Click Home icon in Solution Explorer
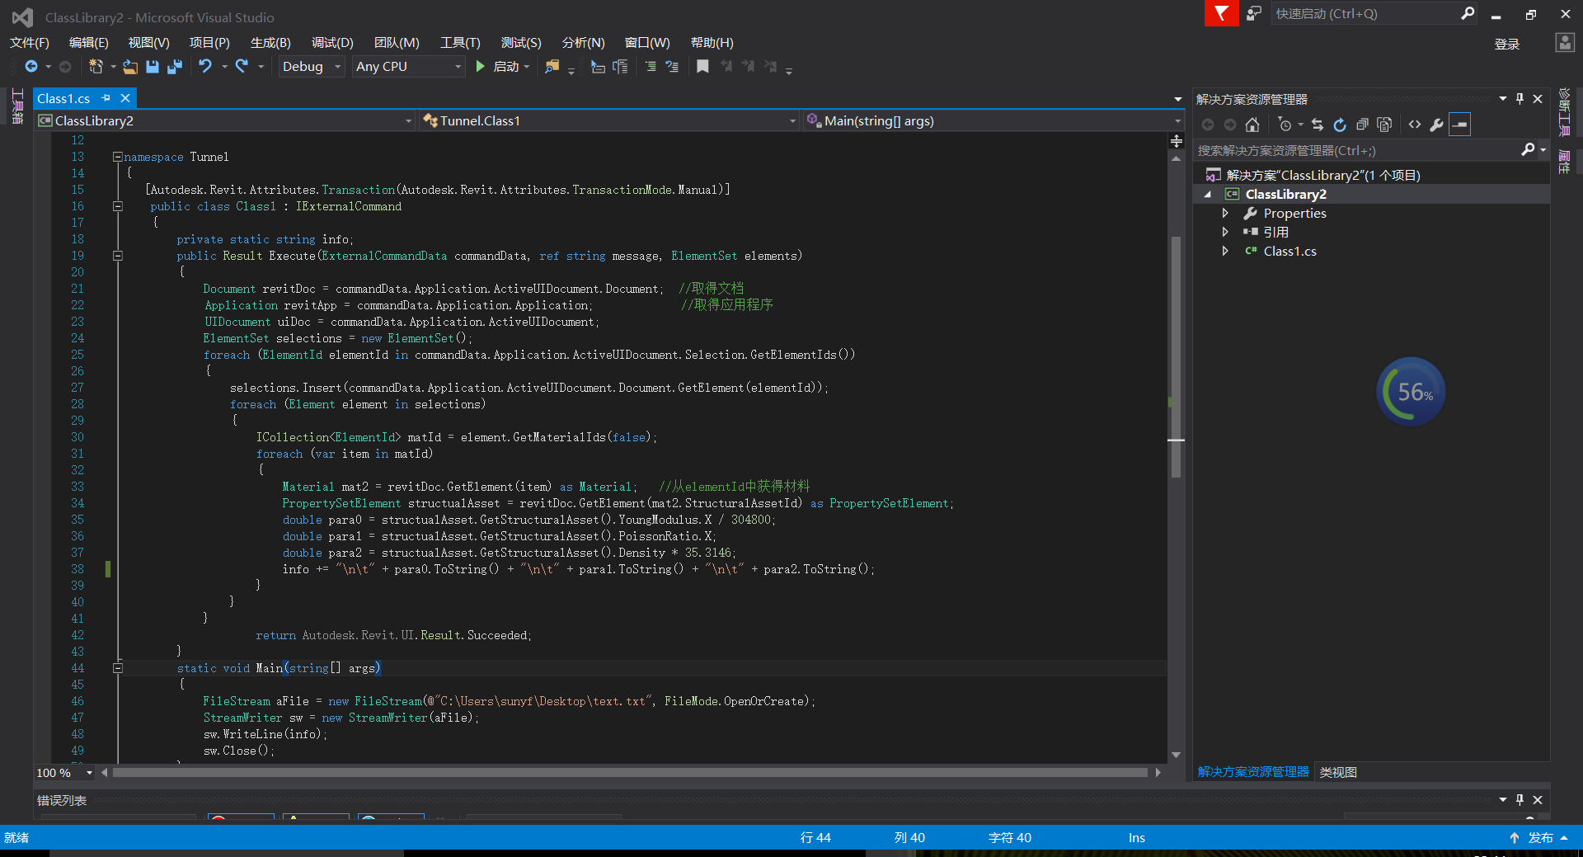The height and width of the screenshot is (857, 1583). [1252, 125]
